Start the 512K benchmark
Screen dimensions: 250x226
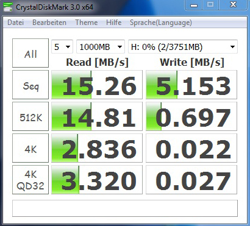[x=30, y=116]
